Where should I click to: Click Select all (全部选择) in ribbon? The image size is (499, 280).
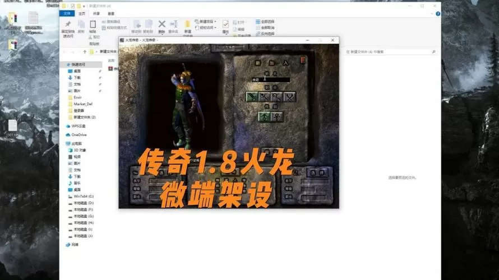(x=265, y=22)
